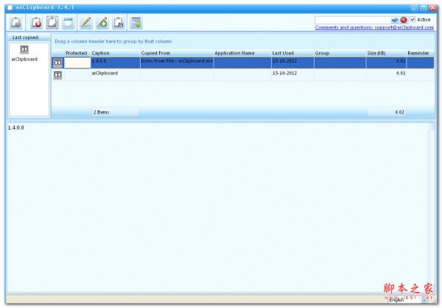Viewport: 442px width, 308px height.
Task: Click the clipboard save disk icon
Action: coord(119,22)
